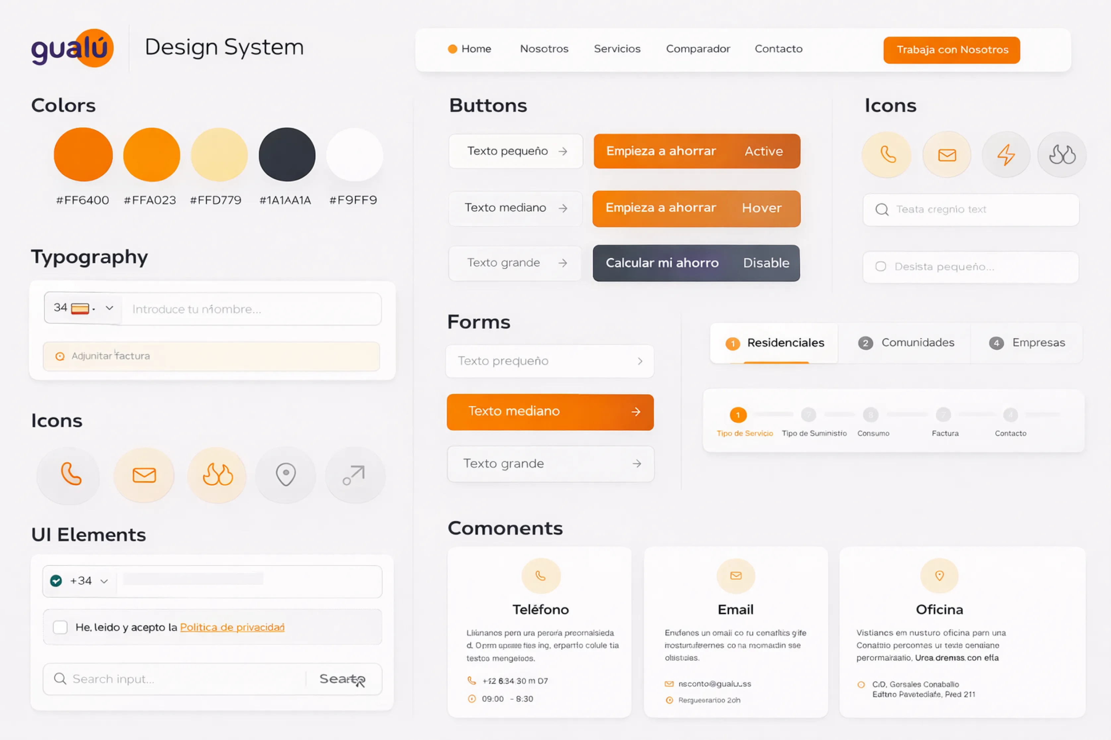Toggle the Desista pequeño checkbox
The height and width of the screenshot is (740, 1111).
click(881, 267)
